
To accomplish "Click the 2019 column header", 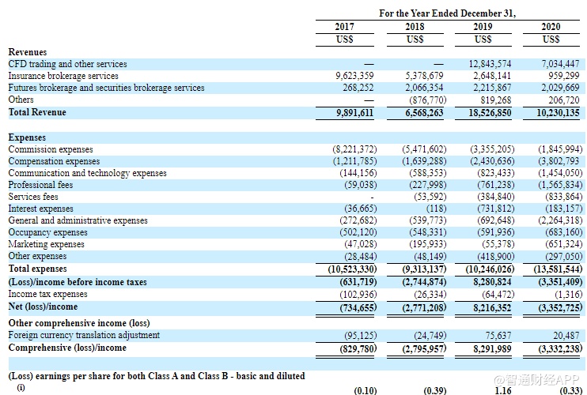I will click(483, 26).
